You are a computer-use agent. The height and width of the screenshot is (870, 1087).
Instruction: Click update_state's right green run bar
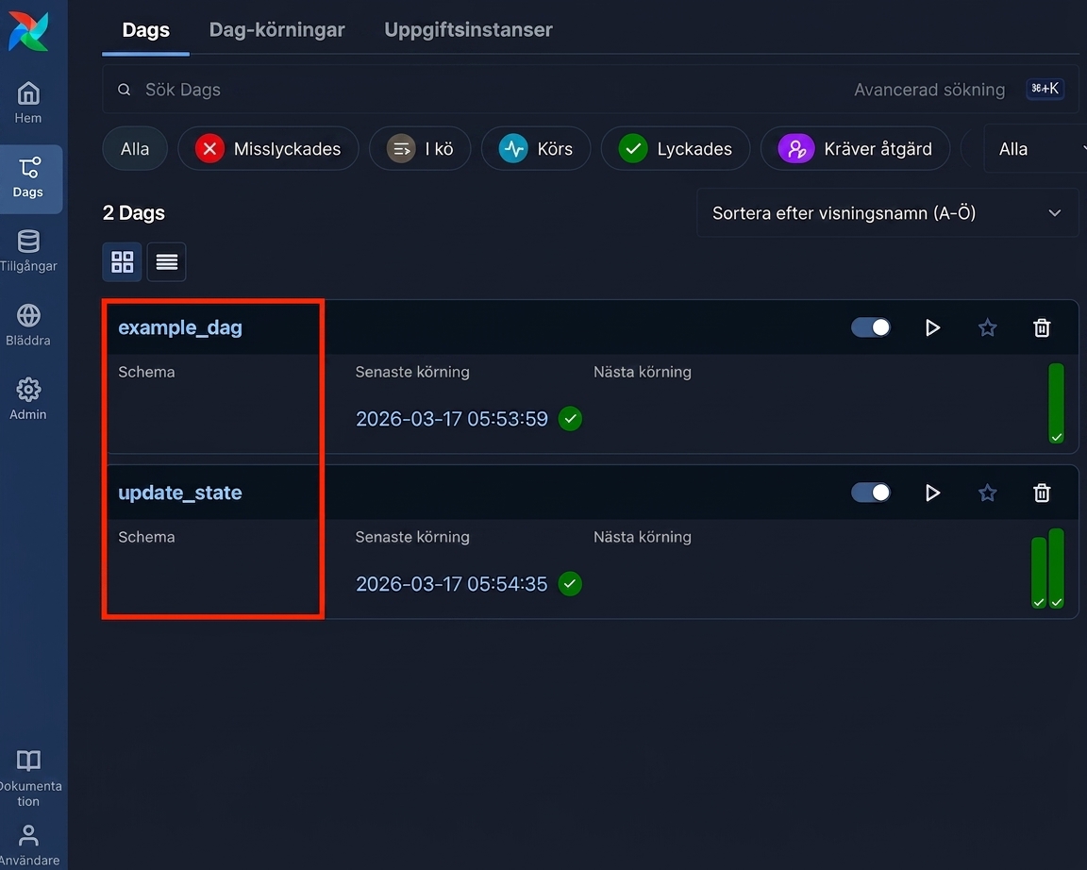pos(1056,568)
